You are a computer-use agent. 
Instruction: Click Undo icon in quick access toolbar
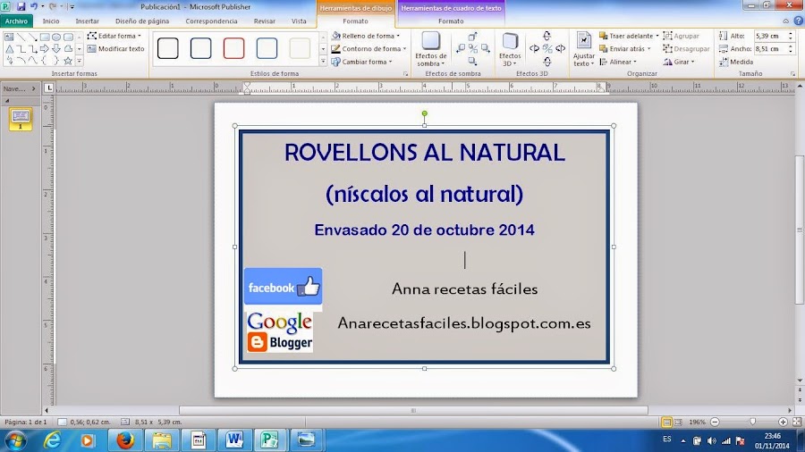[34, 6]
